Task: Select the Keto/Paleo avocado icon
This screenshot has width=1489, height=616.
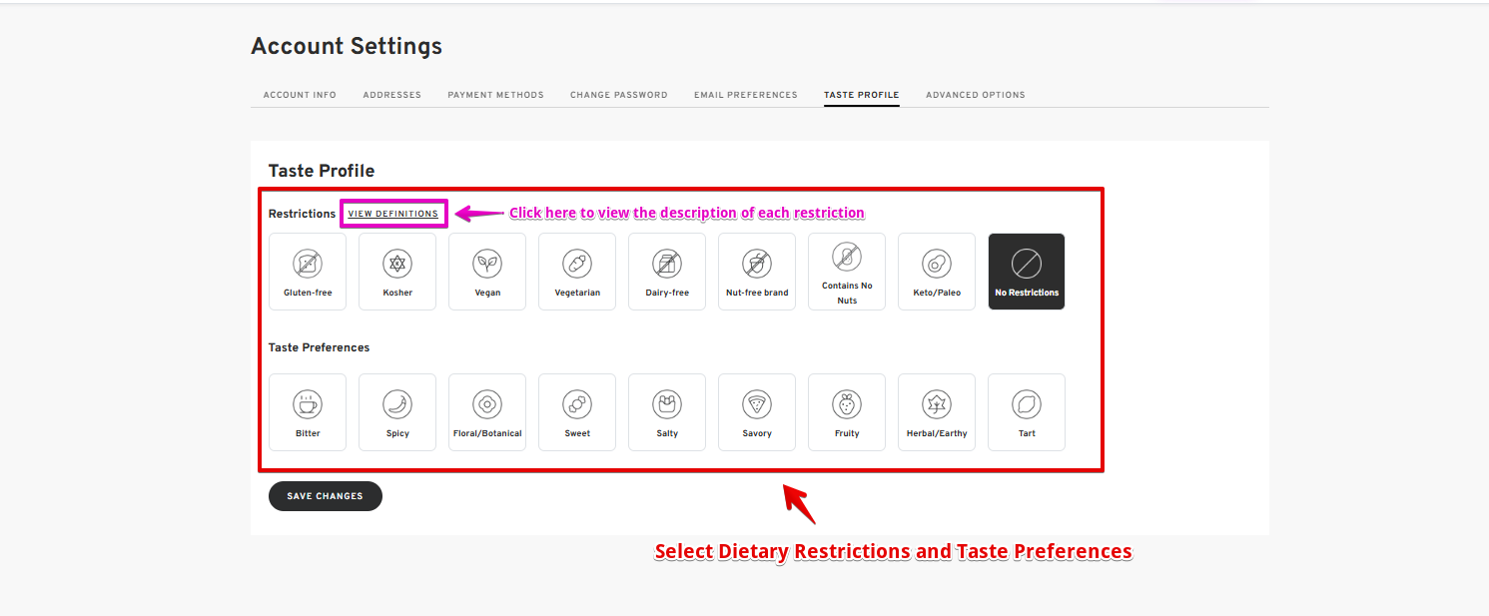Action: pos(937,264)
